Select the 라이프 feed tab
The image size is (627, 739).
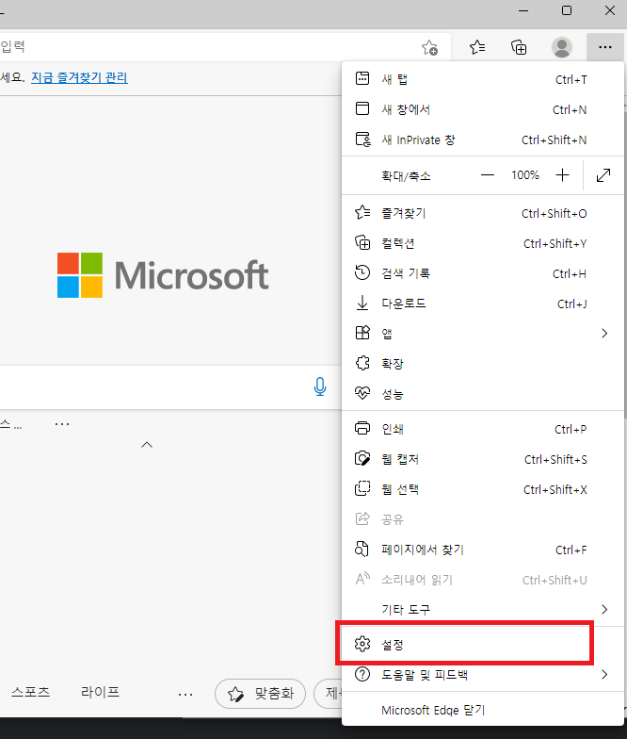[x=100, y=692]
